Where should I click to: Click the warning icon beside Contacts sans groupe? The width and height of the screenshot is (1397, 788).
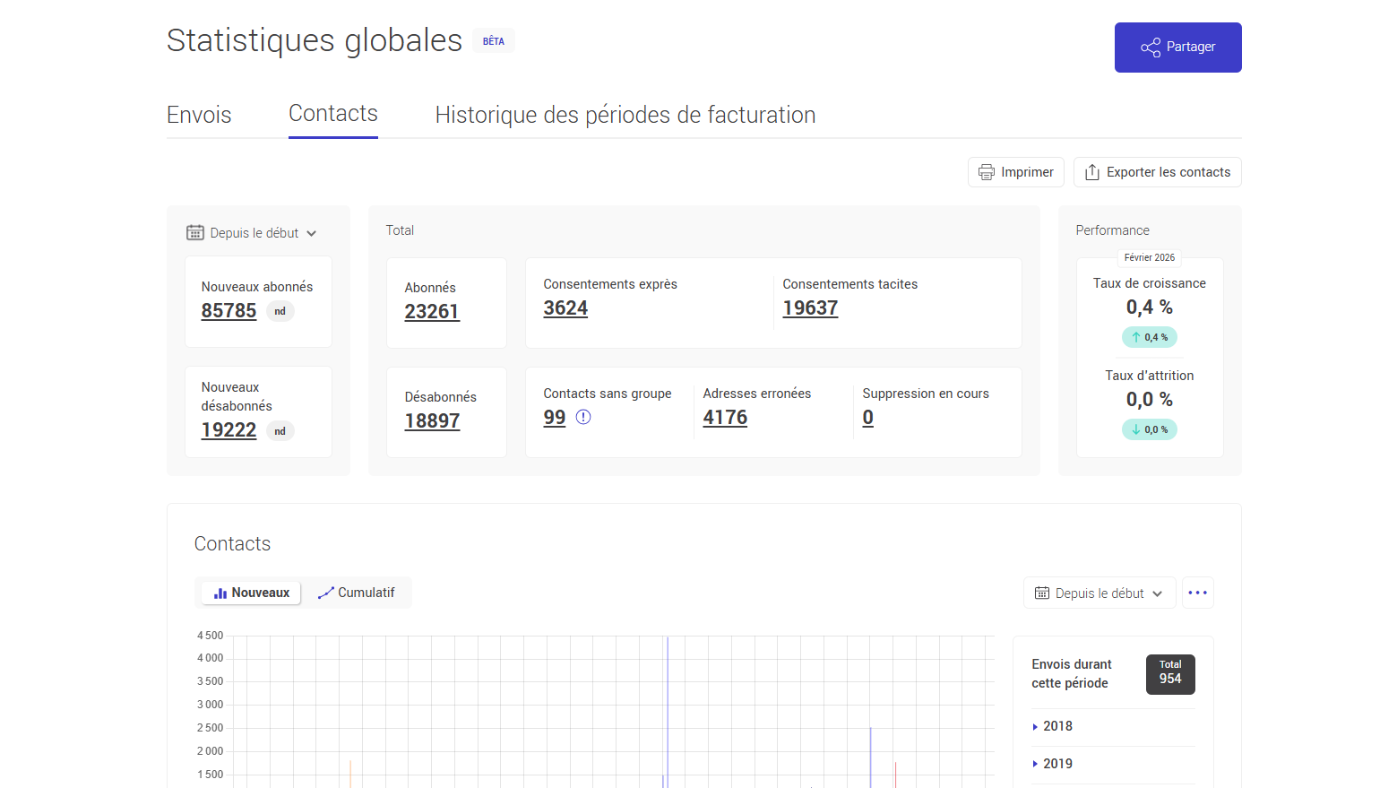583,416
